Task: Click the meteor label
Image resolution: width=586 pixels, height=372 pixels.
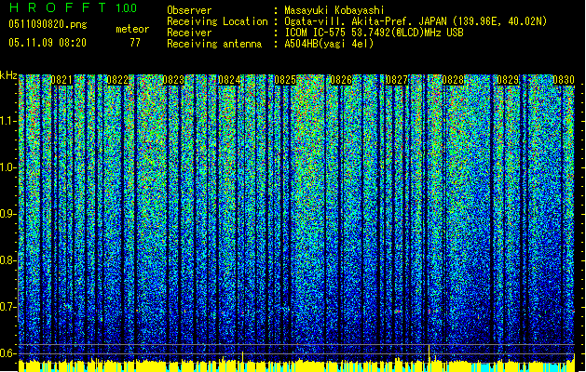Action: (131, 29)
